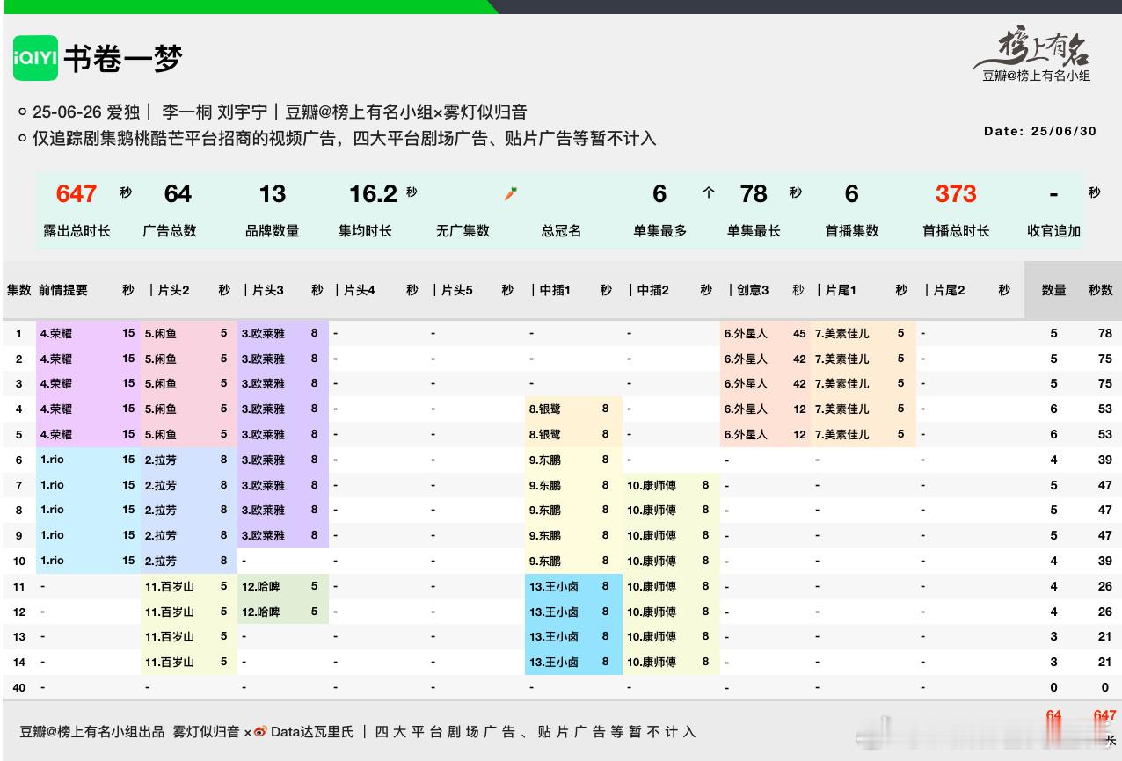1122x761 pixels.
Task: Click the 前情提要 column header
Action: pyautogui.click(x=63, y=290)
